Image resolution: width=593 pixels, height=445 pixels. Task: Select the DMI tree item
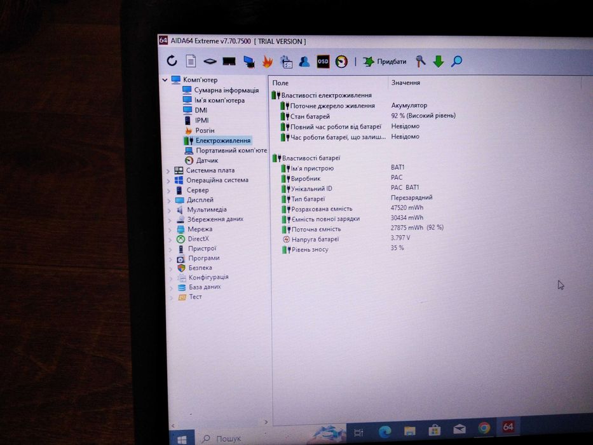pos(195,110)
